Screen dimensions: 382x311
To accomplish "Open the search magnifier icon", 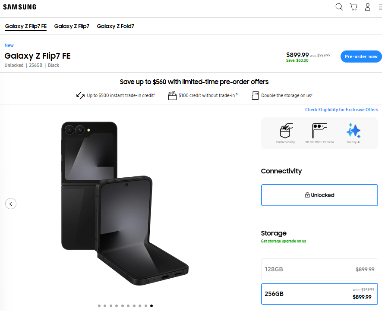I will [339, 7].
